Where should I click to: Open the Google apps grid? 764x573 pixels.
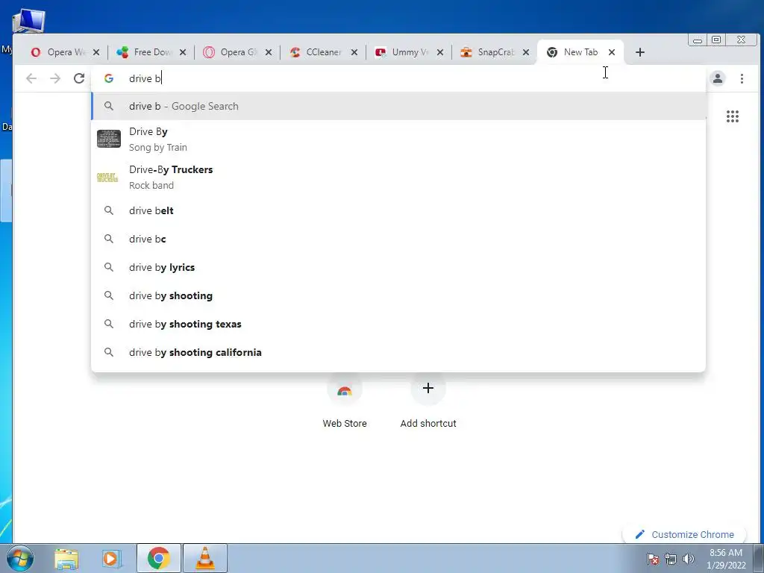tap(733, 116)
